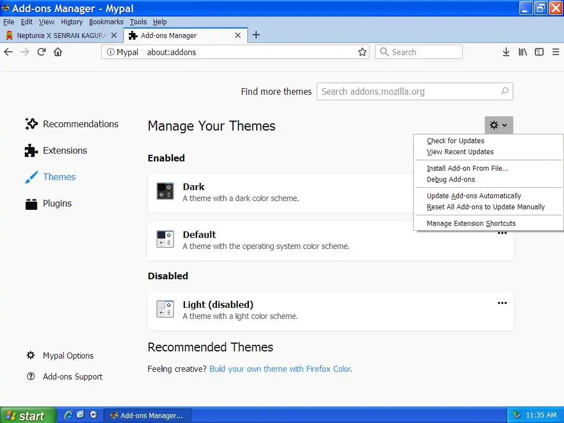Click the Light theme preview icon
The height and width of the screenshot is (423, 564).
165,309
